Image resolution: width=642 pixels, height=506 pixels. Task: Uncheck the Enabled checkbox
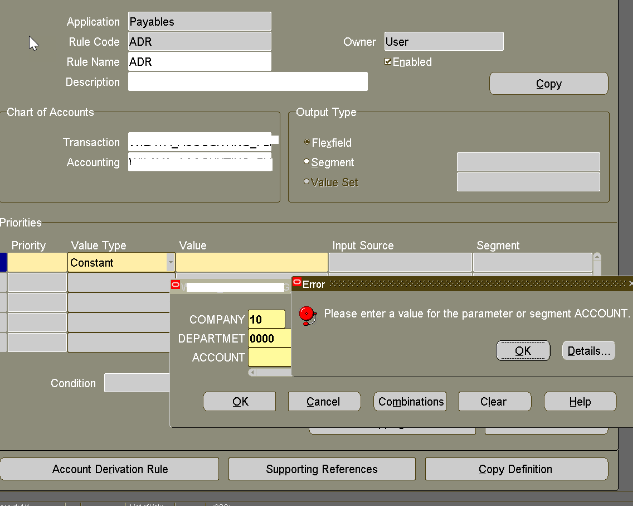click(388, 62)
